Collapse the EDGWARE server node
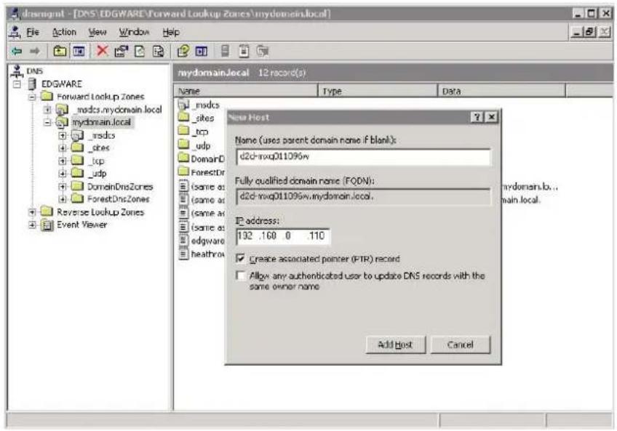Screen dimensions: 617x431 coord(17,84)
